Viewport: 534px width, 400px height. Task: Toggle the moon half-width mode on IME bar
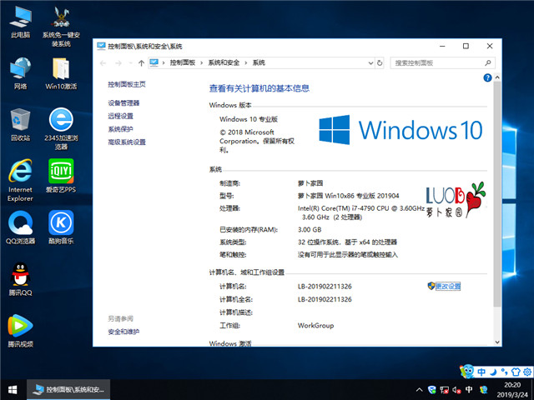(x=493, y=371)
